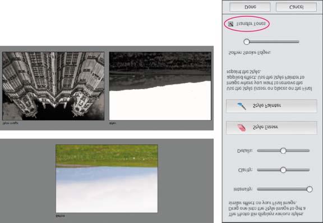Viewport: 323px width, 223px height.
Task: Click the Intensity slider handle
Action: pos(310,189)
